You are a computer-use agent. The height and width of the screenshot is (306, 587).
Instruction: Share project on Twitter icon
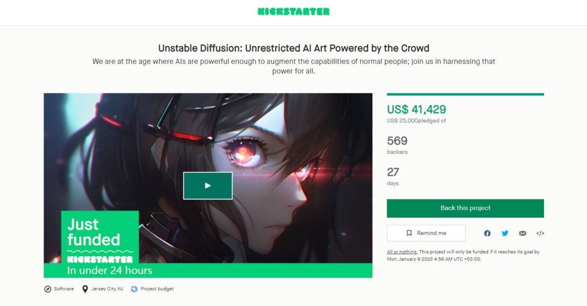(x=505, y=233)
